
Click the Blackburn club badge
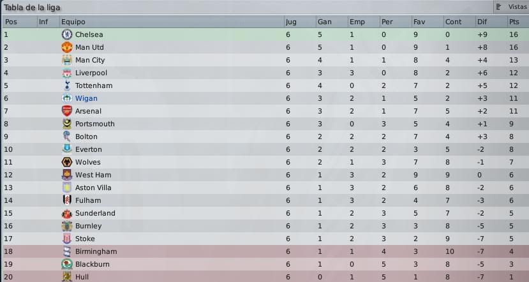(x=67, y=264)
